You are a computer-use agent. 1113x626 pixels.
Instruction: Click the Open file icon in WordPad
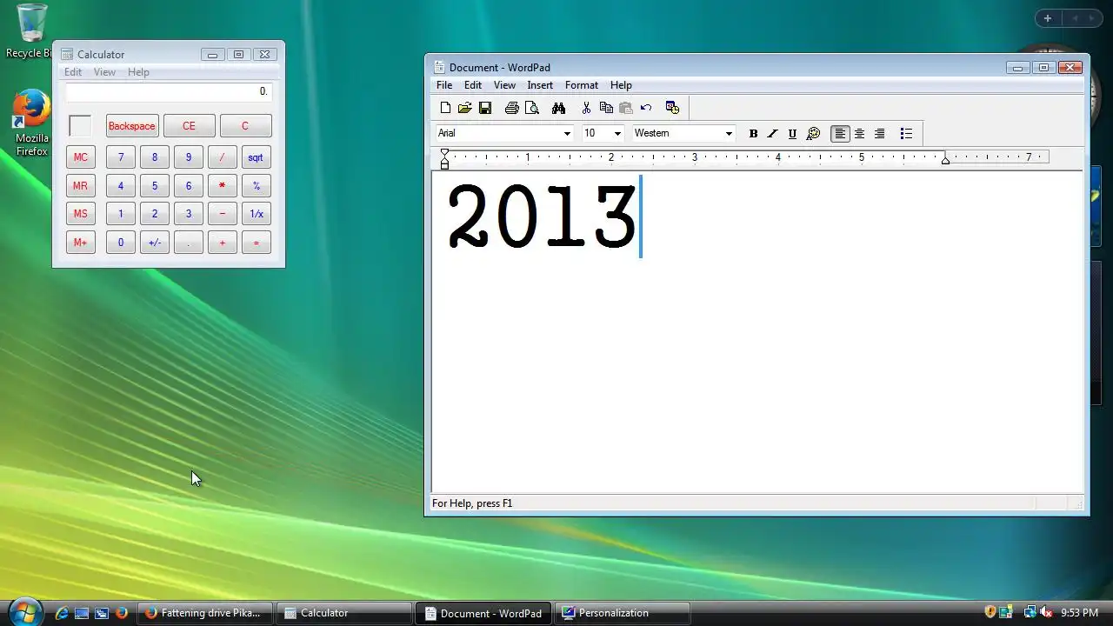click(x=465, y=108)
